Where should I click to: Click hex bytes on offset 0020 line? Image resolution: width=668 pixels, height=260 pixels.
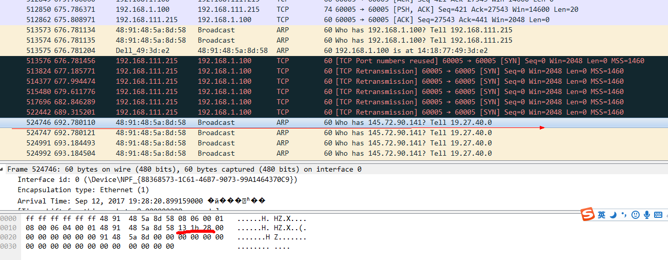coord(125,237)
